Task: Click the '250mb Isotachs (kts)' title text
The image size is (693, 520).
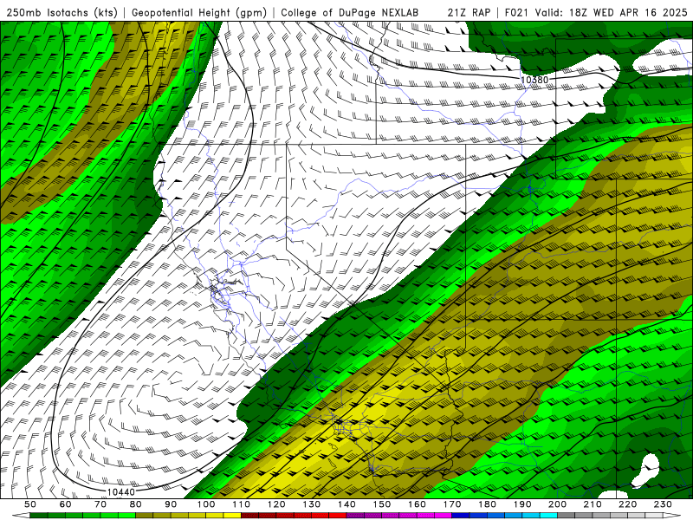Action: [x=62, y=13]
